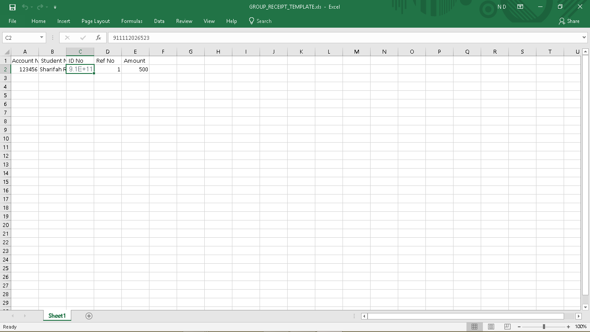Viewport: 590px width, 332px height.
Task: Select column M header
Action: [356, 52]
